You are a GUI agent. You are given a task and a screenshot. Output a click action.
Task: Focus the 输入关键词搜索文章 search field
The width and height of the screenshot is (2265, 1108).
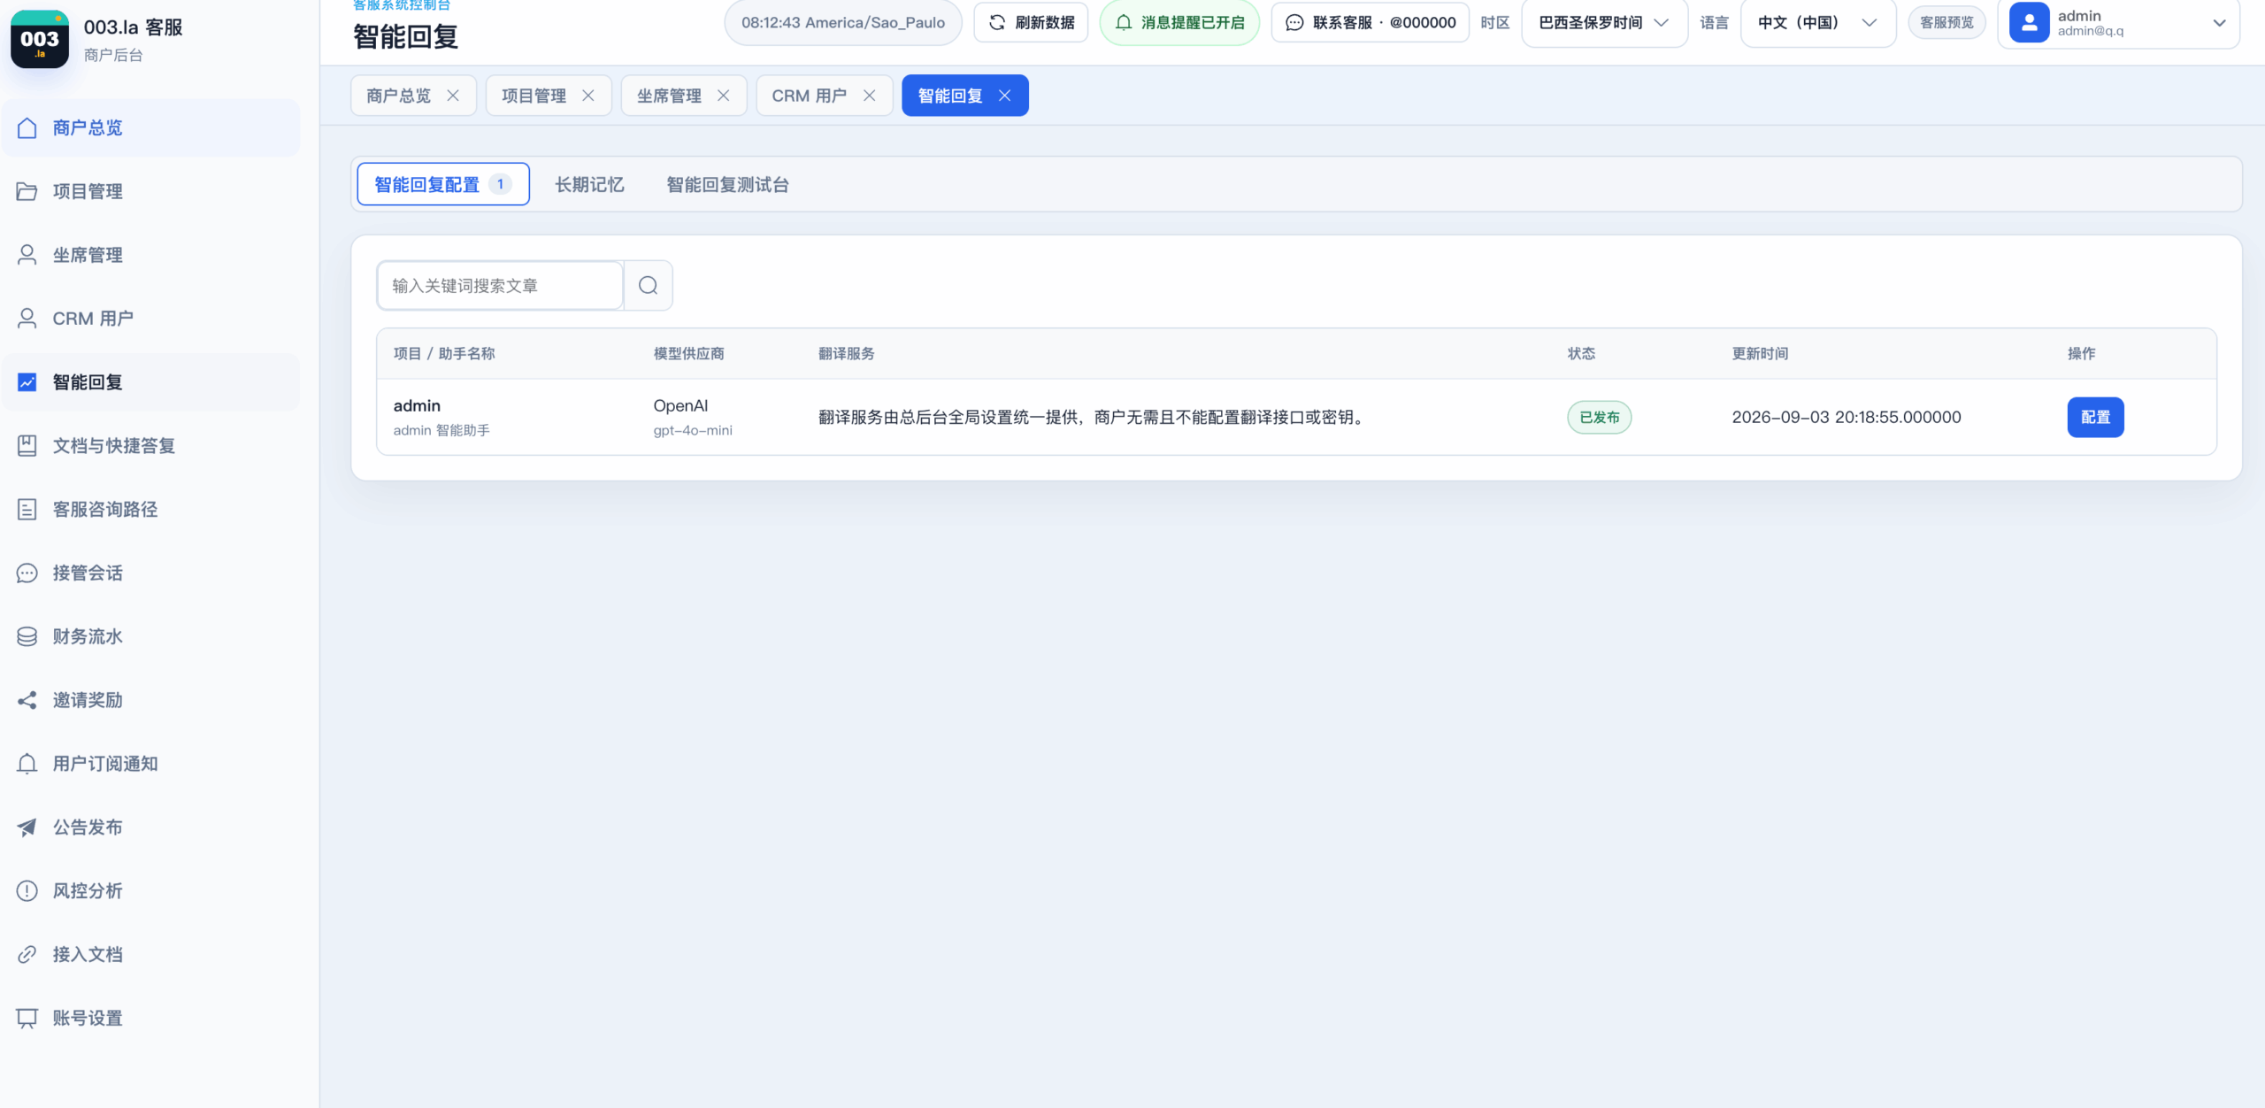(x=500, y=286)
